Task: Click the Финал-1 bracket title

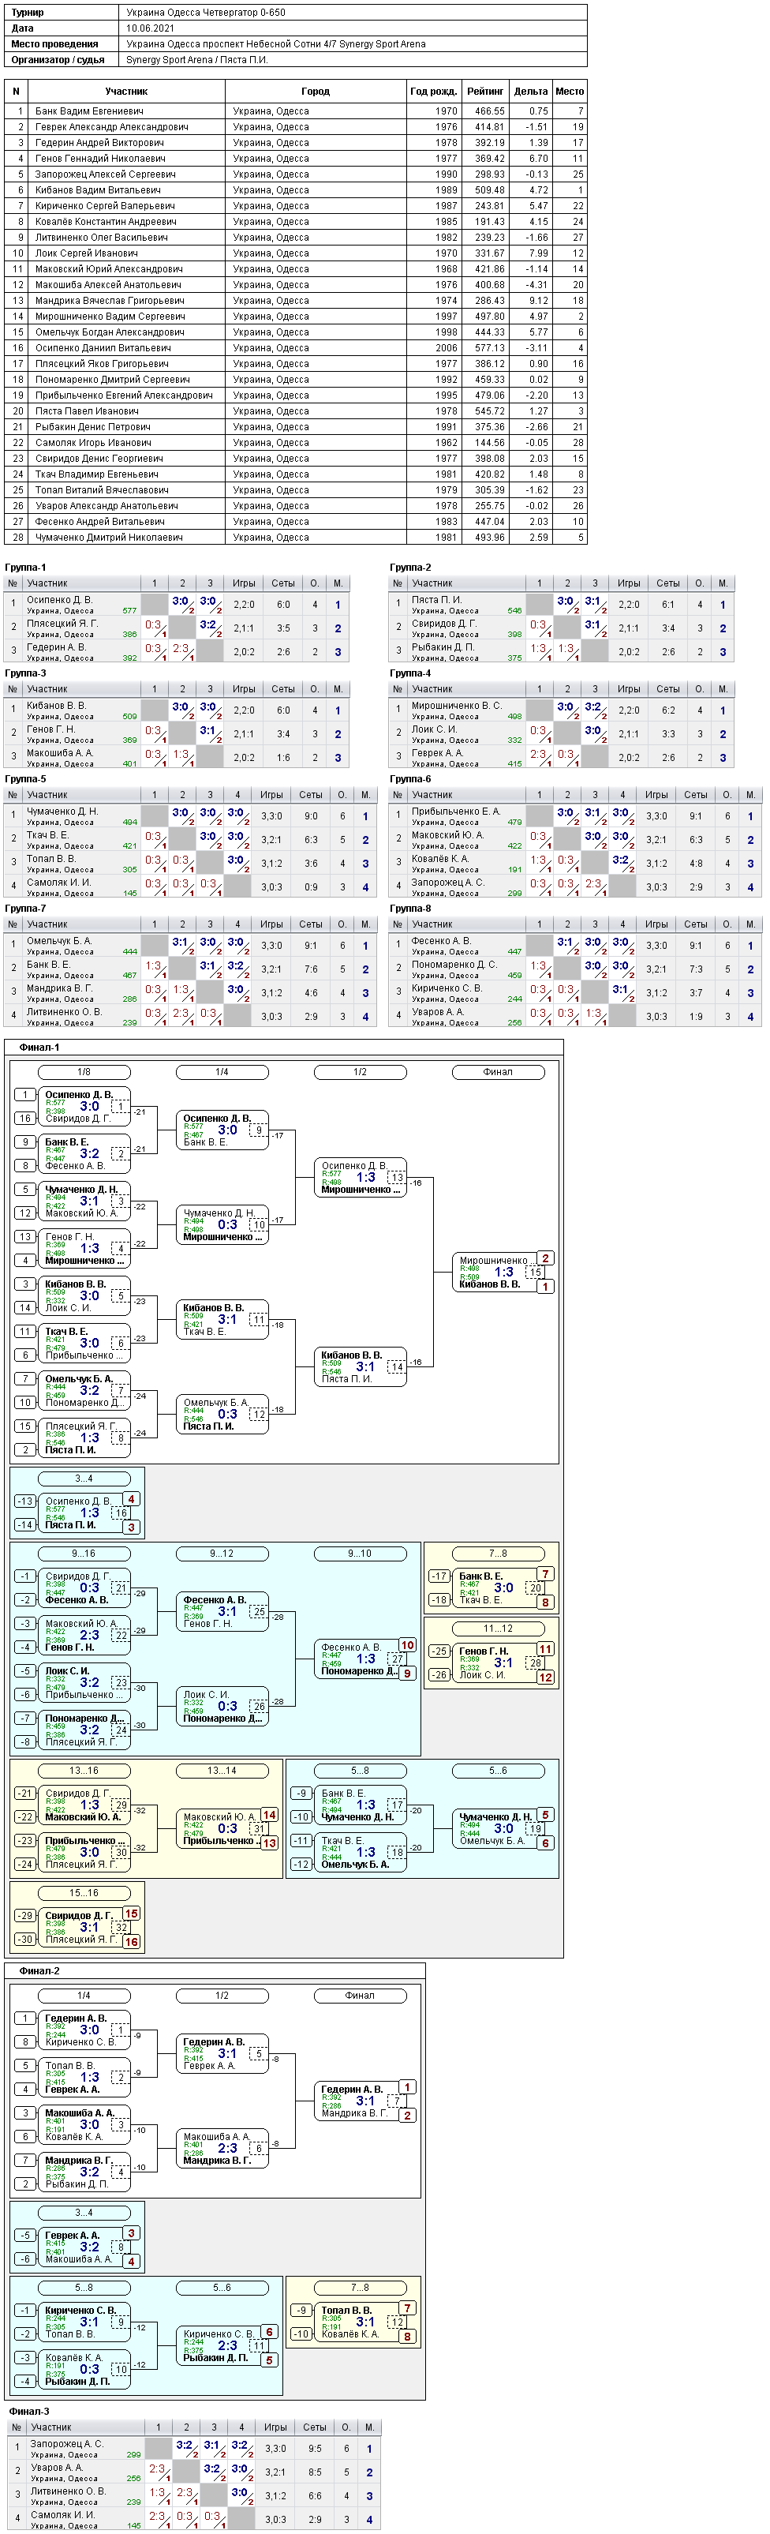Action: 39,1048
